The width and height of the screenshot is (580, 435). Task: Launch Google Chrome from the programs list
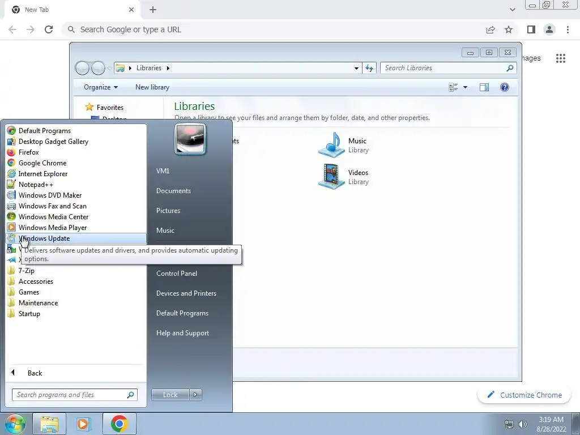coord(42,163)
